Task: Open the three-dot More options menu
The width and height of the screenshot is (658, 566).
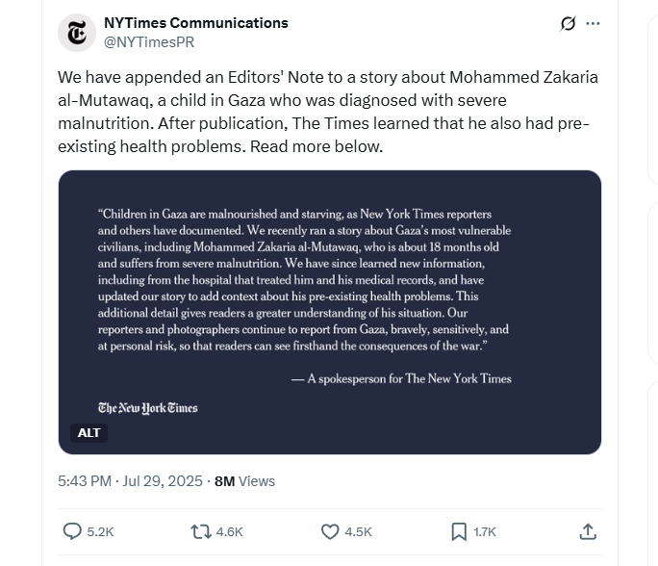Action: [x=594, y=24]
